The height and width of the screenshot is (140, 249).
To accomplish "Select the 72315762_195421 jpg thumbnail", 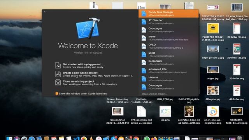I will pyautogui.click(x=213, y=28).
